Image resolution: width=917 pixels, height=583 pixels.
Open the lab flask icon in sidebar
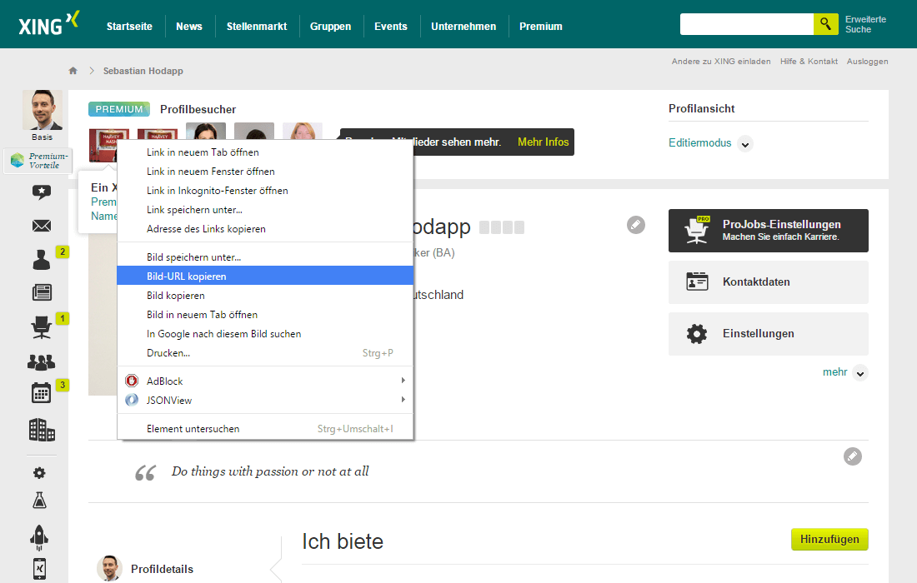click(39, 501)
